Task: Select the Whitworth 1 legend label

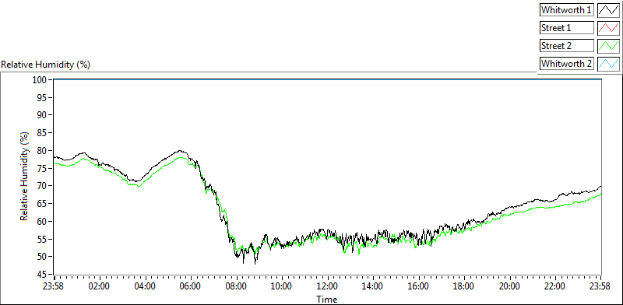Action: 567,10
